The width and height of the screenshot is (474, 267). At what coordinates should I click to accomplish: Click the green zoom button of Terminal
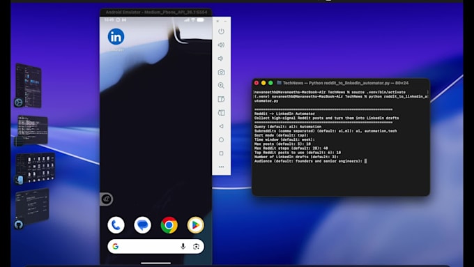270,83
